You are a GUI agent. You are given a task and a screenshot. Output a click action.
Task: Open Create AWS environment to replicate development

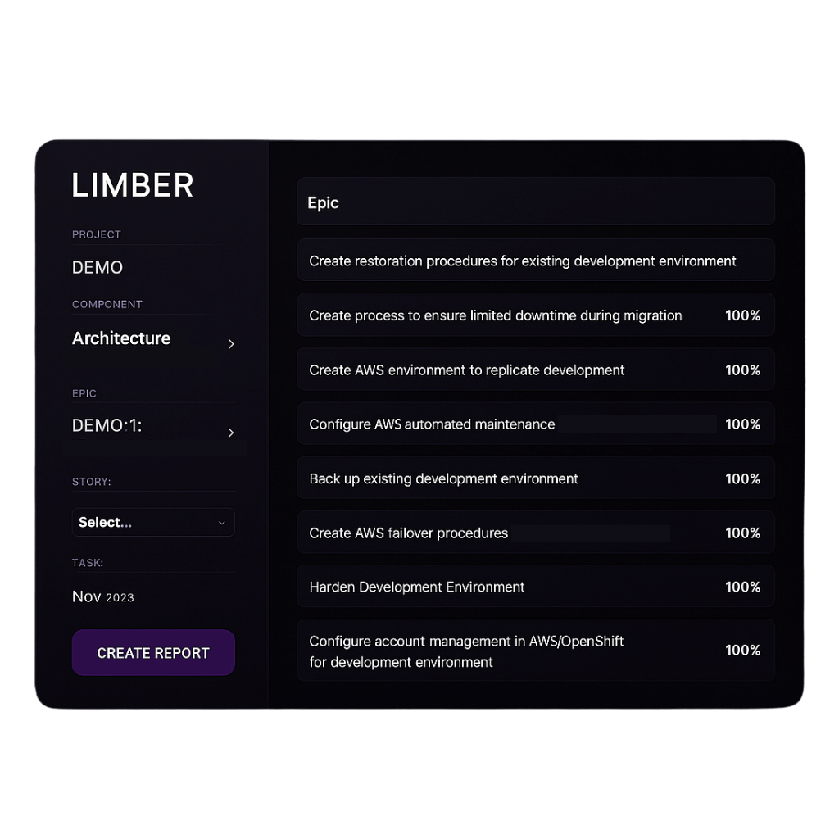click(466, 370)
